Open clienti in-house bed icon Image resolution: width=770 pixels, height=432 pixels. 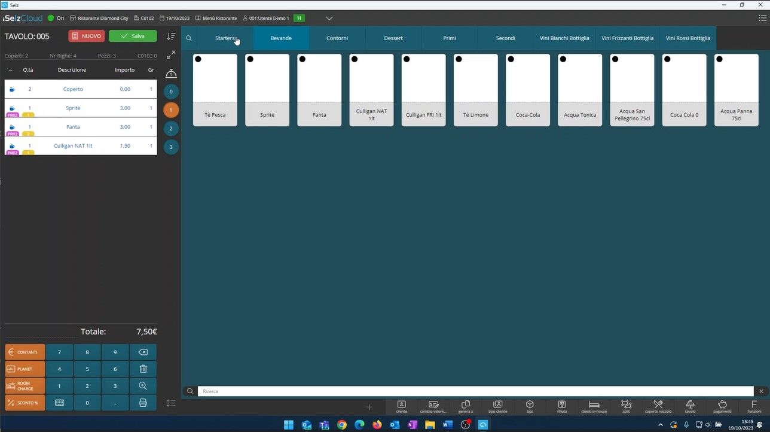pos(594,406)
